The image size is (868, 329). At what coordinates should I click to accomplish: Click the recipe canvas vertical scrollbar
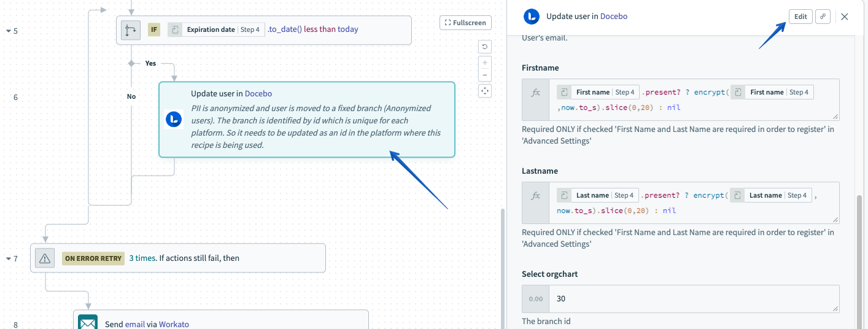pyautogui.click(x=503, y=269)
